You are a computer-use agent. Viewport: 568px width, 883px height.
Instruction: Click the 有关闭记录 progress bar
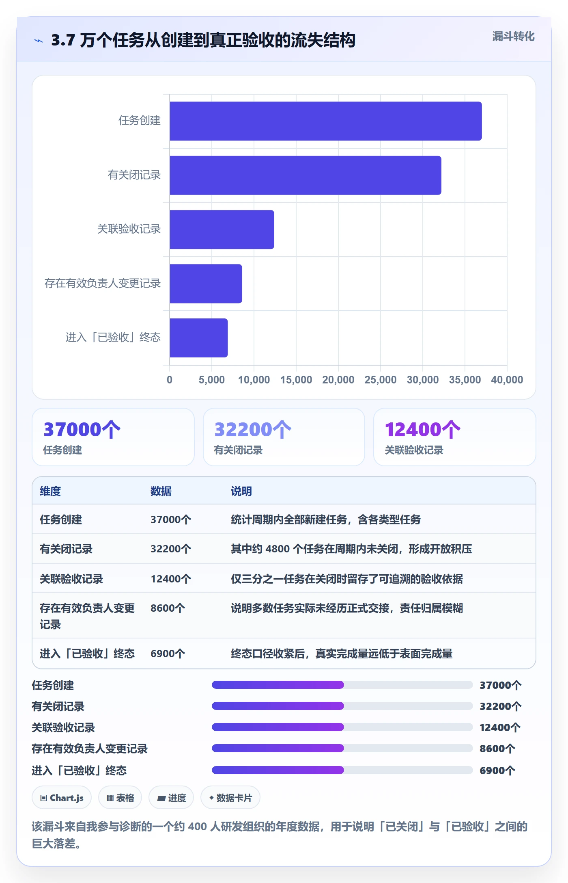342,706
